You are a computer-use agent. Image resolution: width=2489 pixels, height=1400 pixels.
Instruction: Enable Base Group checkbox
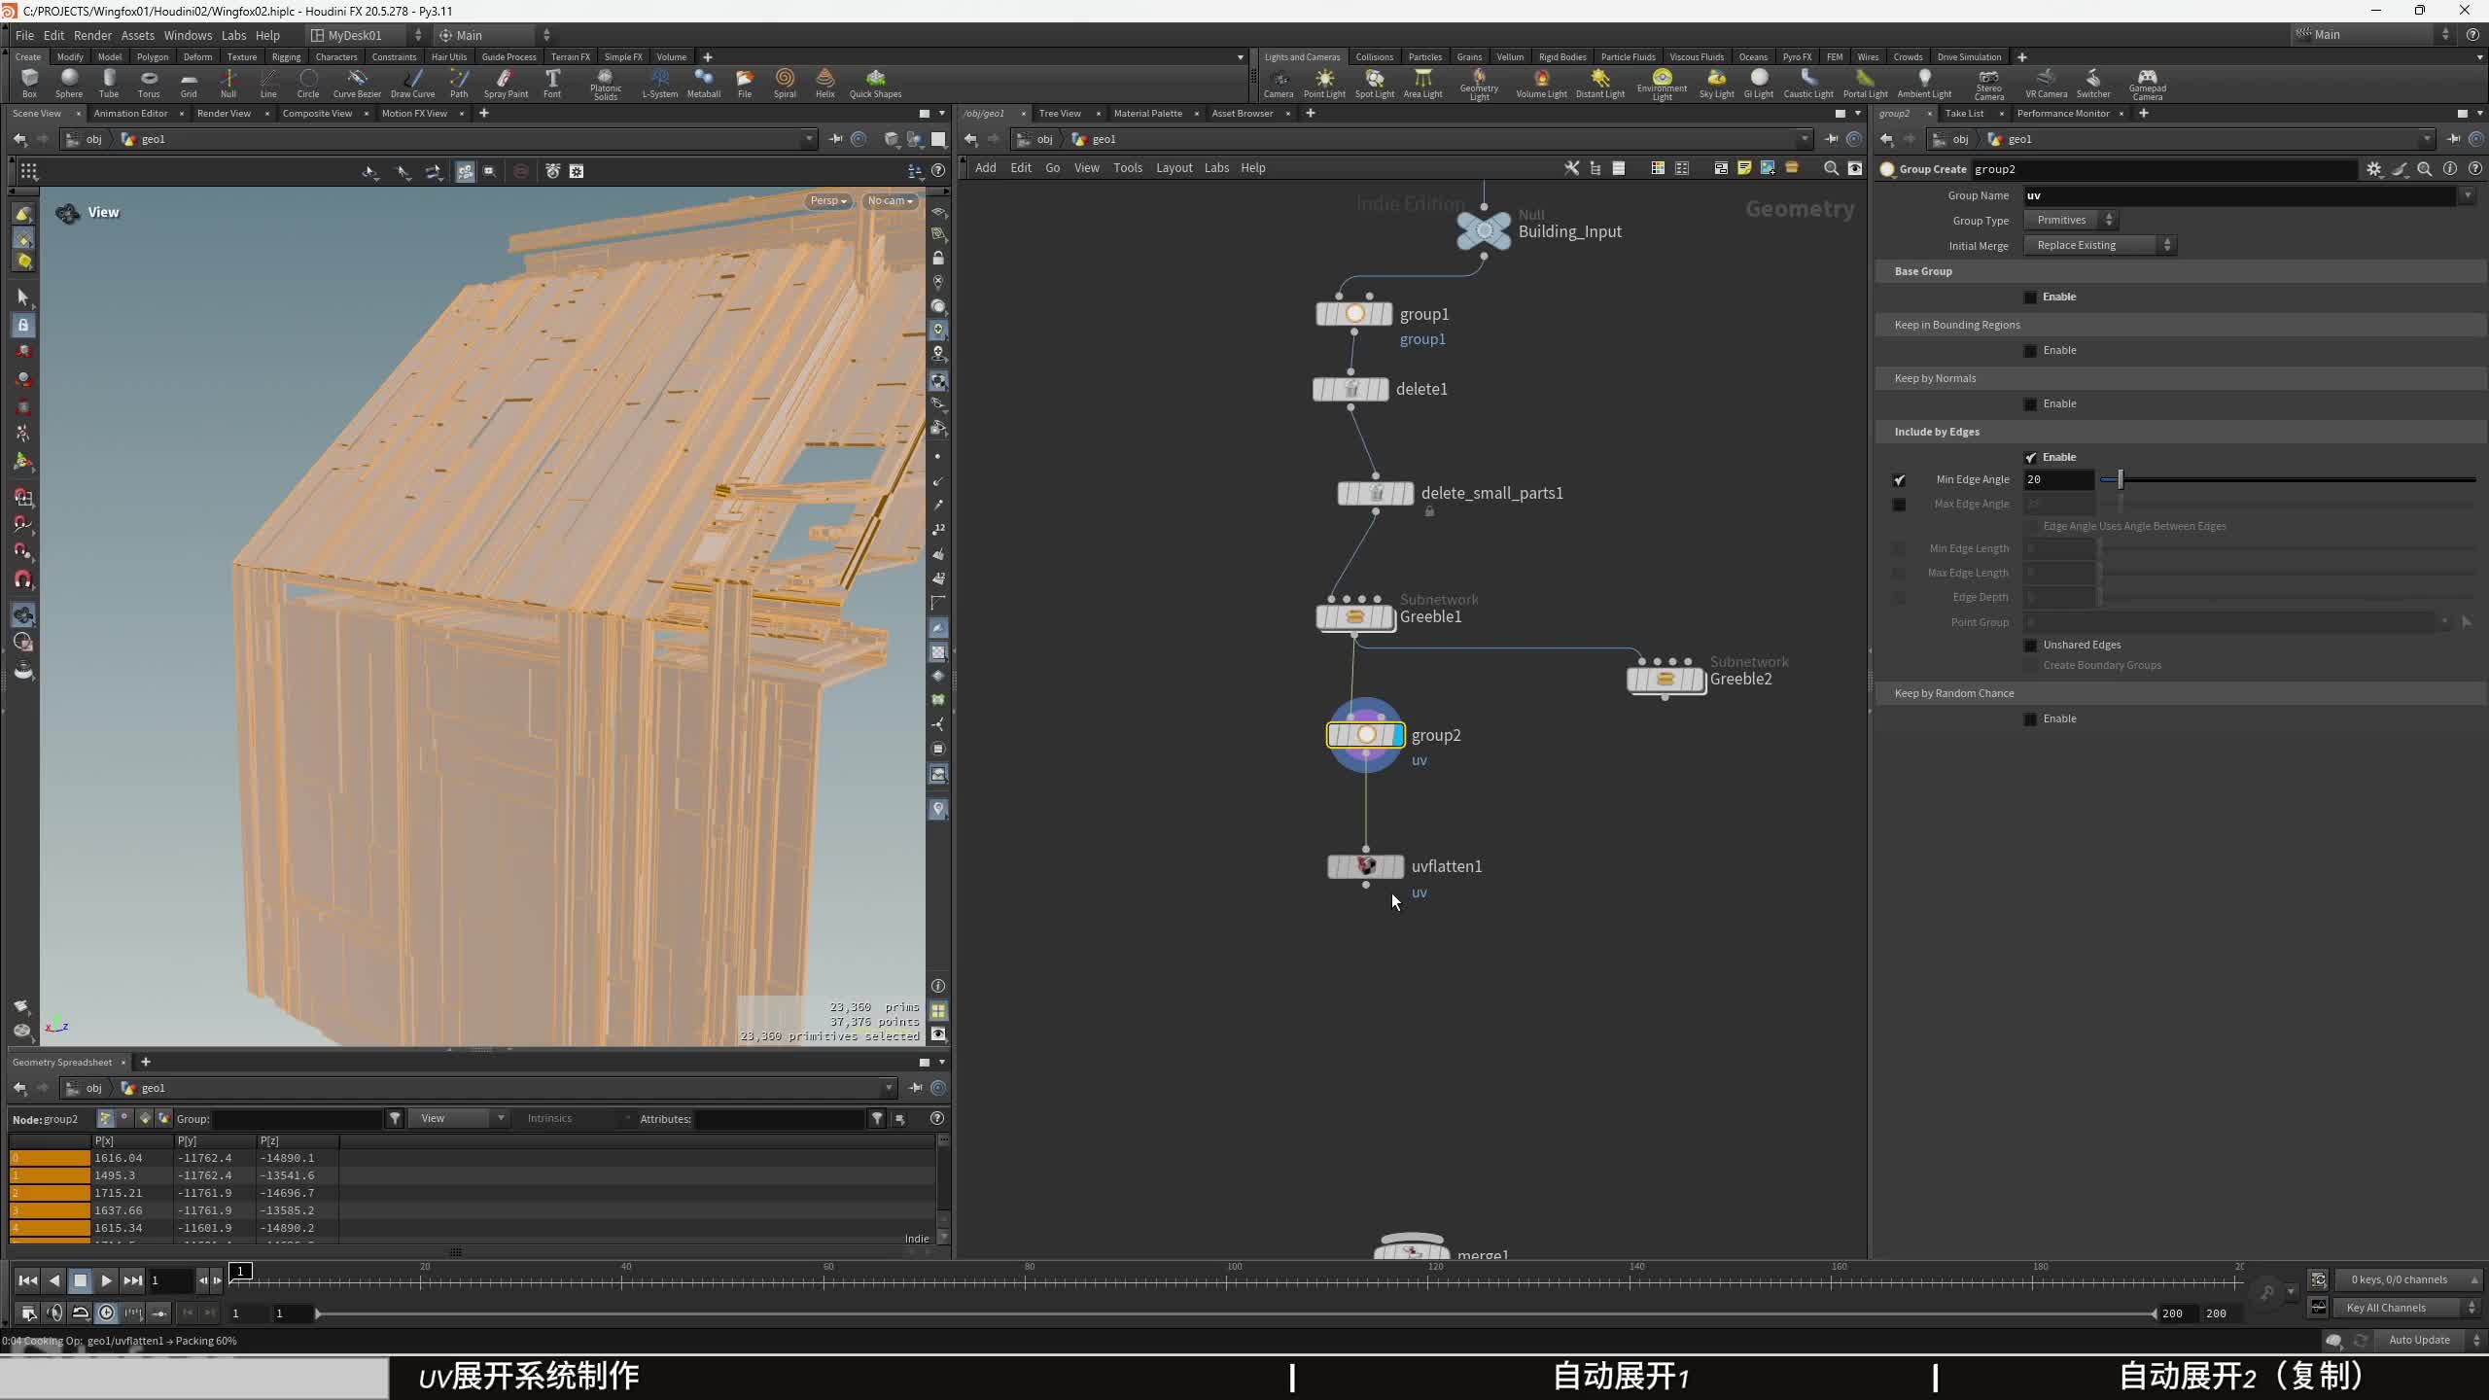coord(2030,297)
